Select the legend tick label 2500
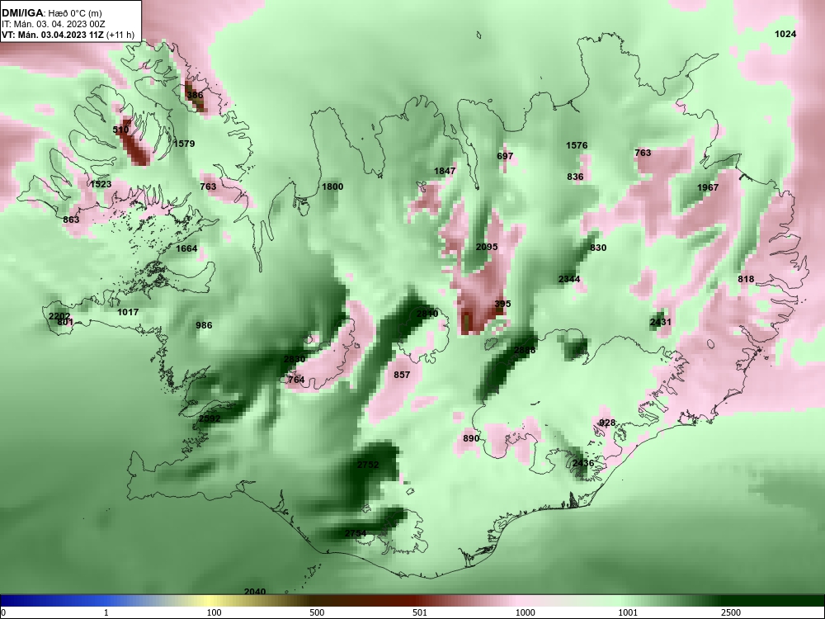Image resolution: width=825 pixels, height=619 pixels. 731,612
